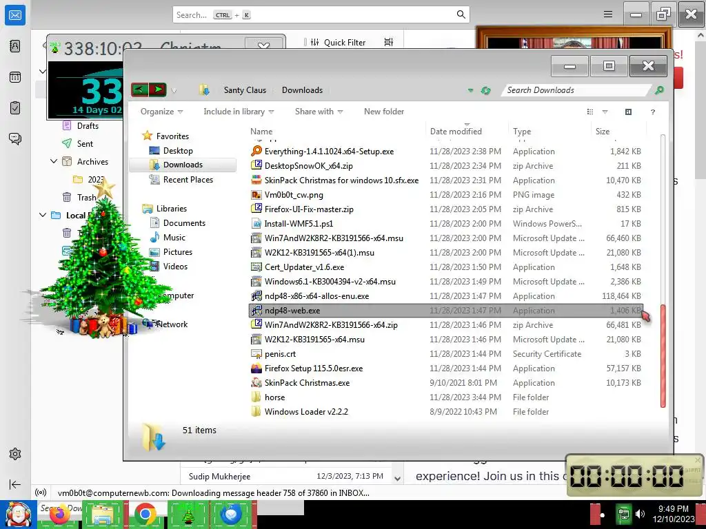706x529 pixels.
Task: Click New folder button
Action: (x=383, y=112)
